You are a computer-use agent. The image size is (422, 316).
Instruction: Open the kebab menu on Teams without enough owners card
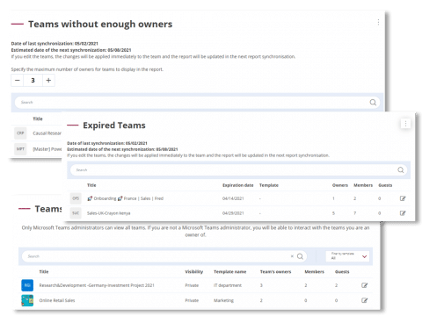click(x=378, y=22)
